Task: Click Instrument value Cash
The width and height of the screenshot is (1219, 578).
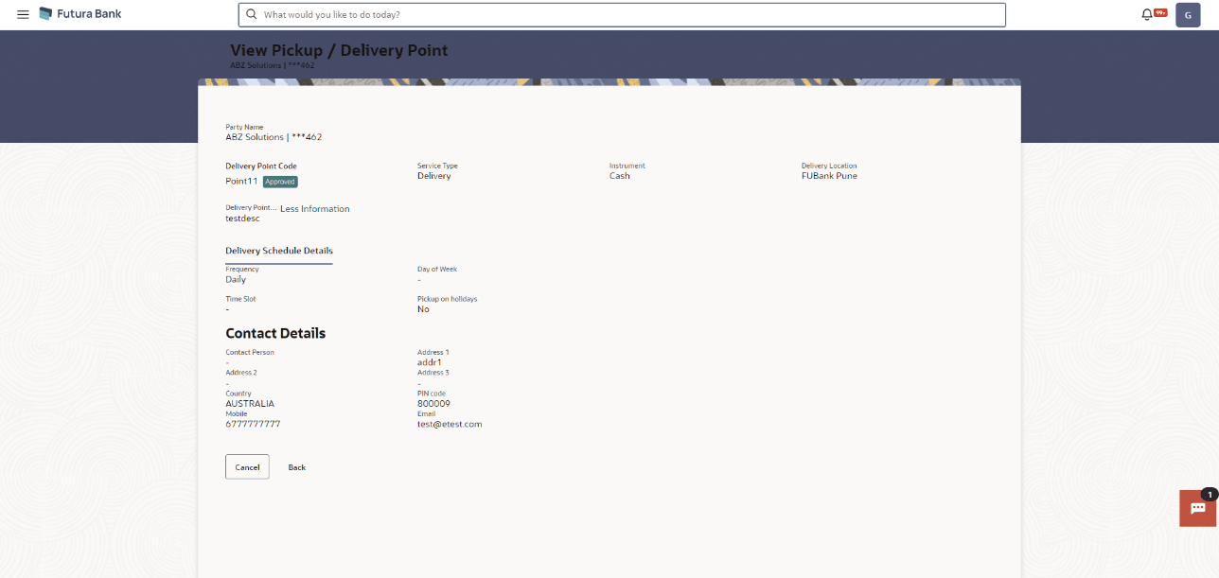Action: point(620,176)
